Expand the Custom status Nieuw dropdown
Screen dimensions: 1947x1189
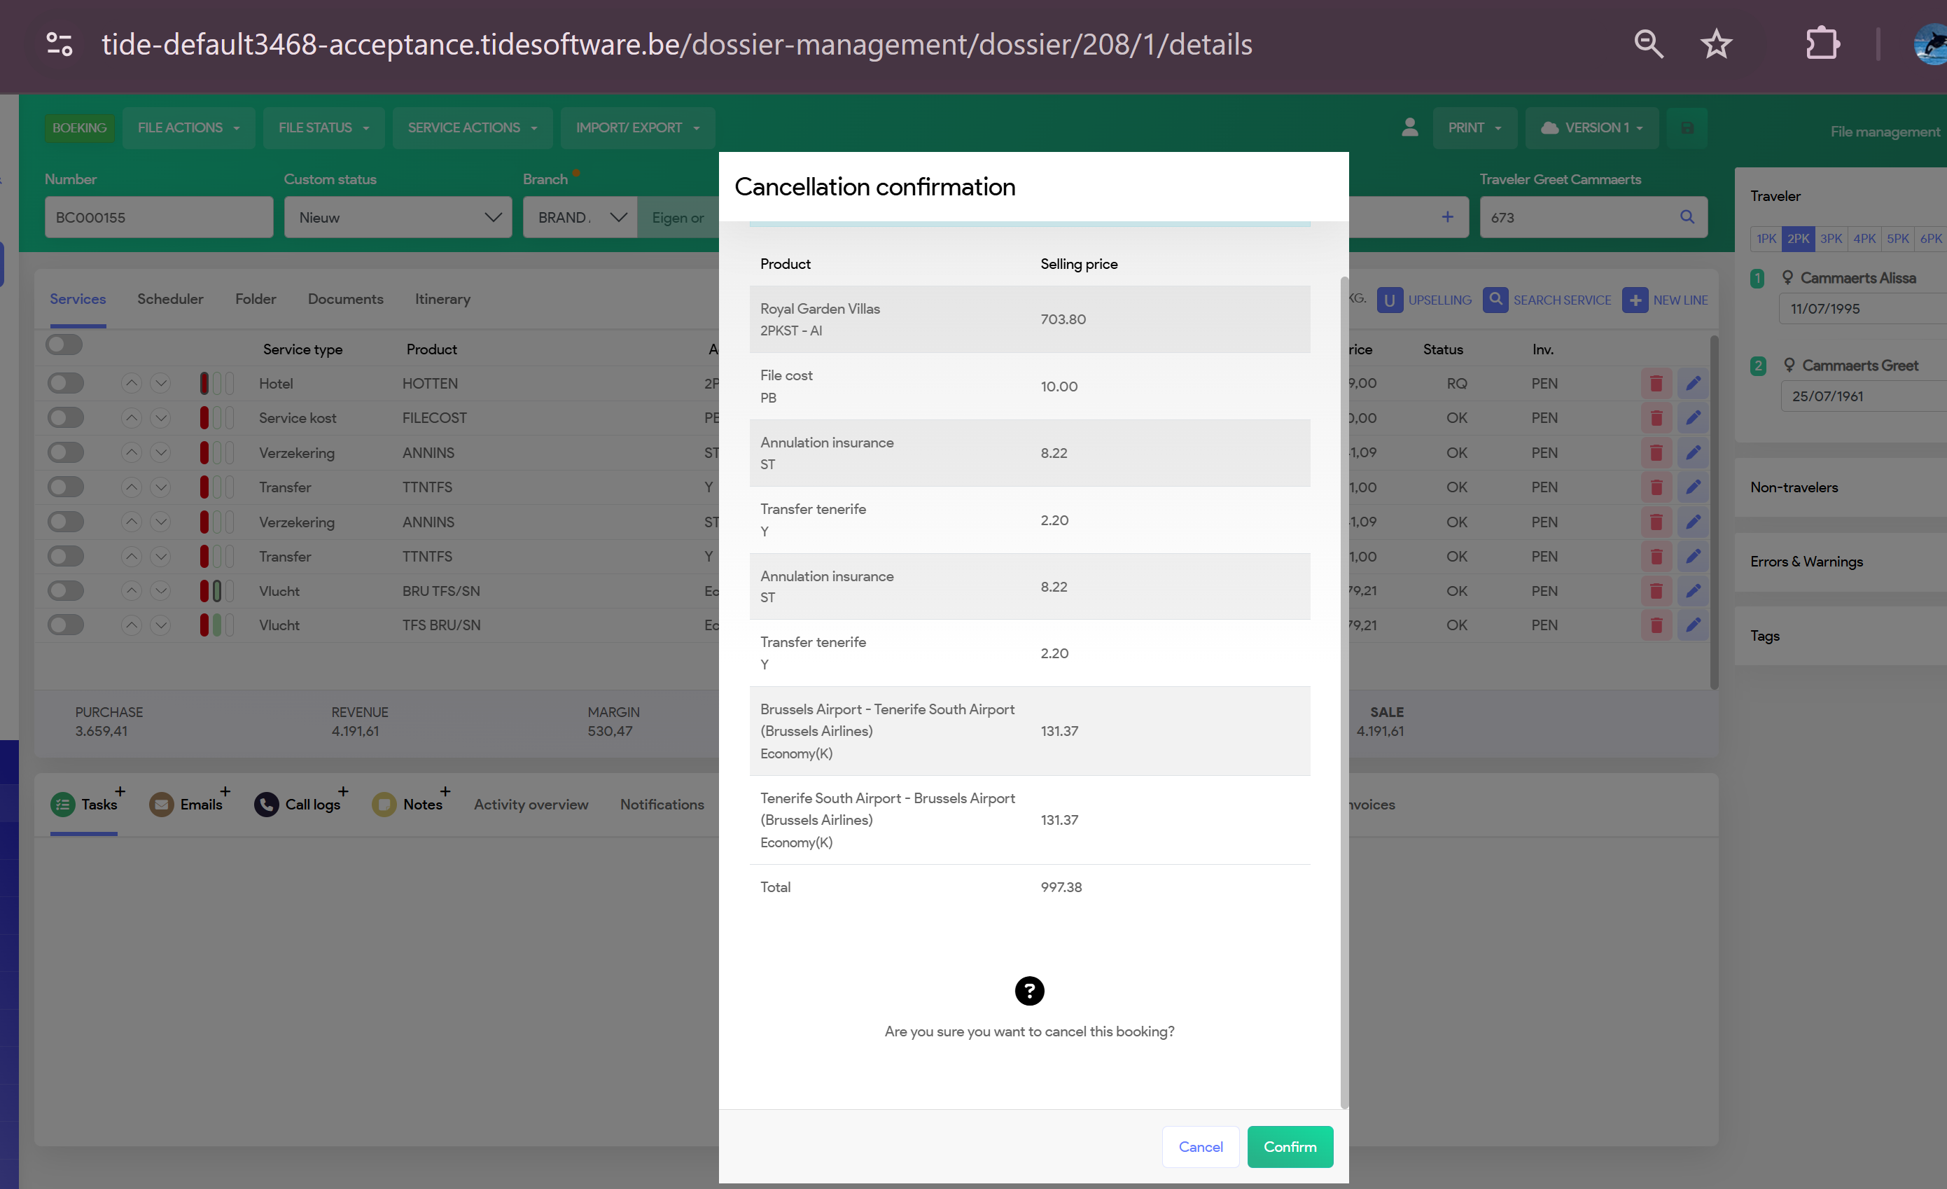(x=398, y=217)
